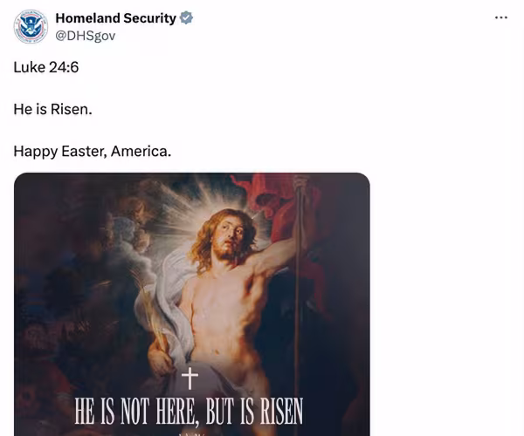Open the Homeland Security profile avatar
This screenshot has width=524, height=436.
coord(31,26)
